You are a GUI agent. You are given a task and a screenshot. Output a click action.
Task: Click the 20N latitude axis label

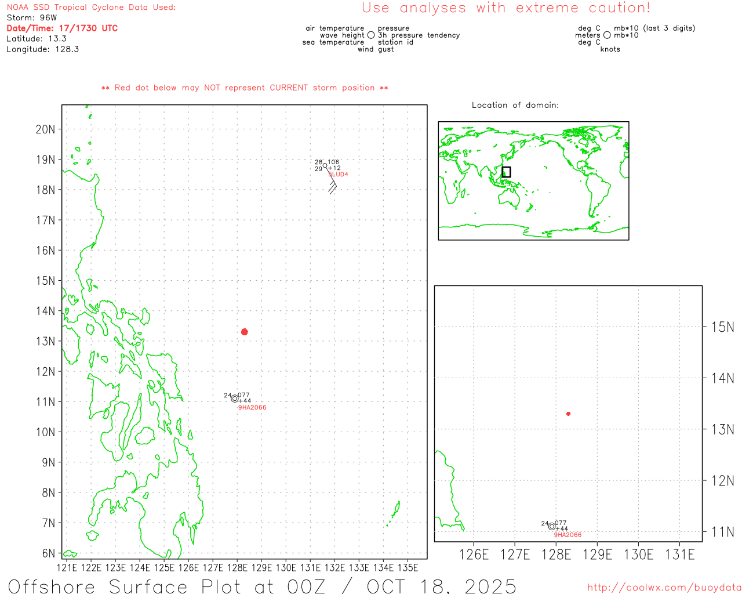[45, 129]
